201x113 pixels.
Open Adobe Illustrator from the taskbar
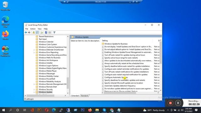coord(39,110)
